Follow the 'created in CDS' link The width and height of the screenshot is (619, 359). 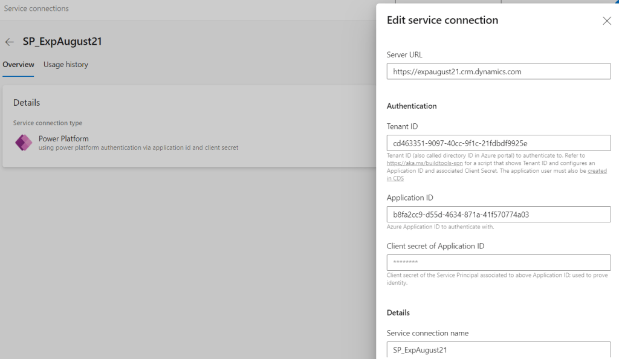click(596, 171)
